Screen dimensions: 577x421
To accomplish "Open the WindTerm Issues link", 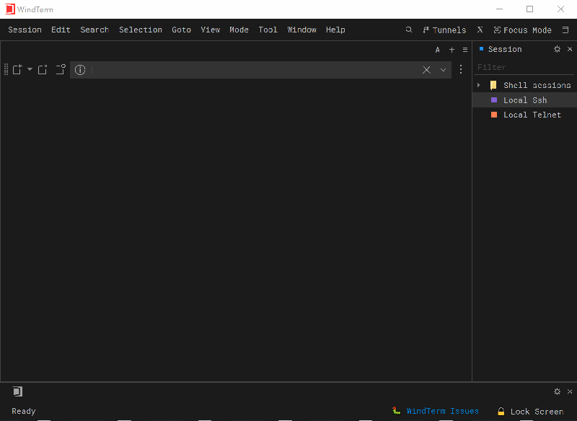I will pyautogui.click(x=442, y=411).
